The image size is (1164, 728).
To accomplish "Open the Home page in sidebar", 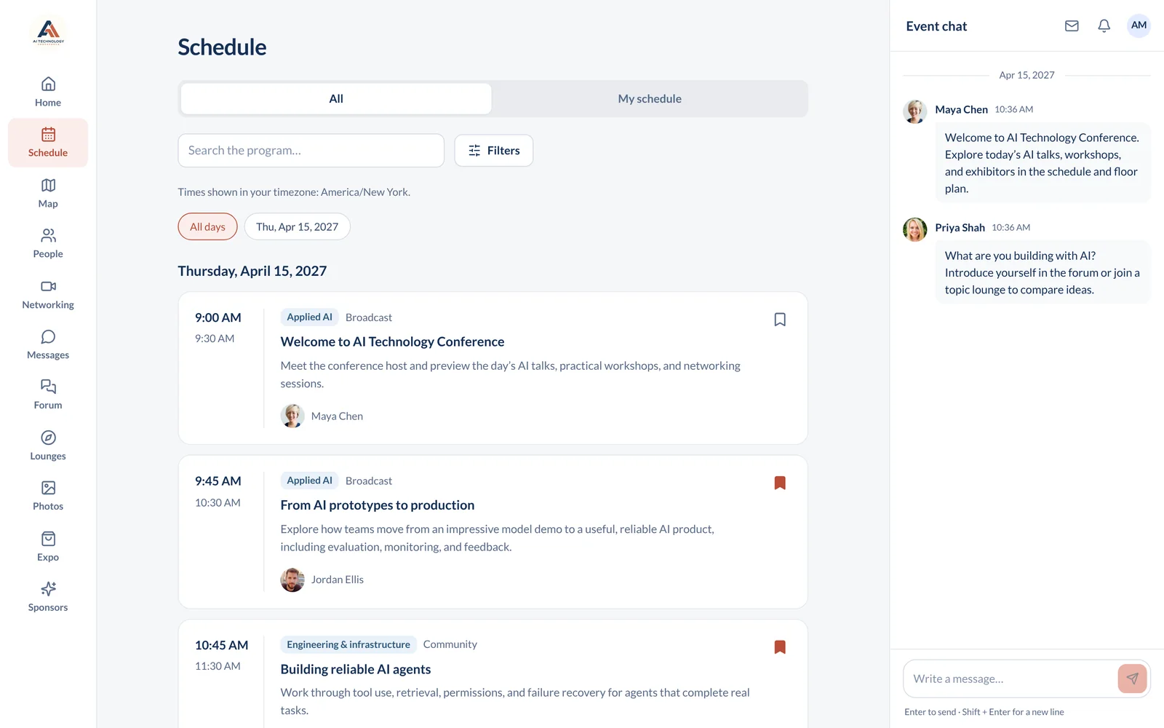I will click(48, 92).
